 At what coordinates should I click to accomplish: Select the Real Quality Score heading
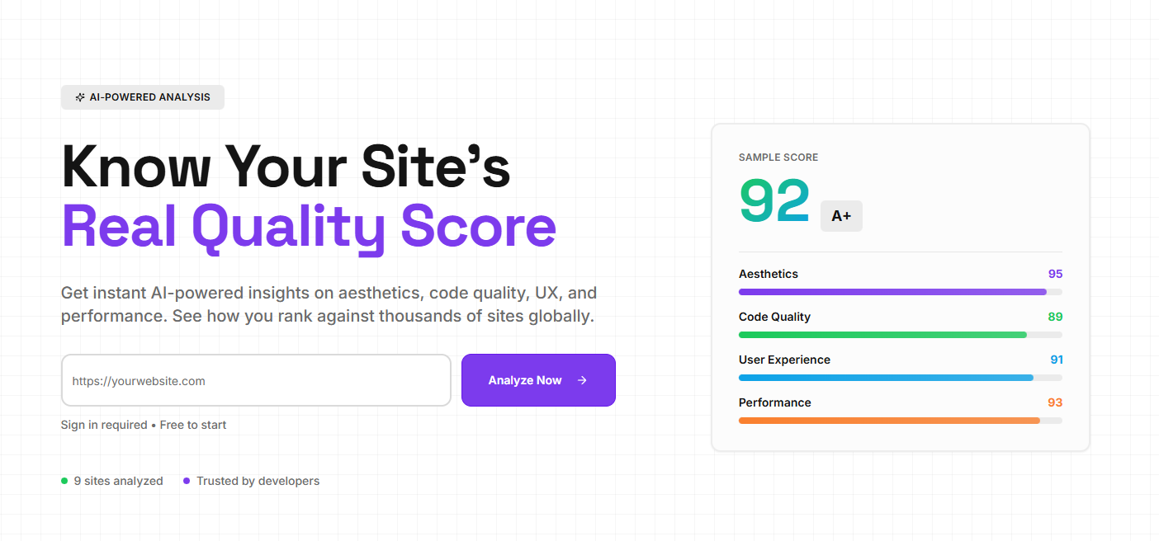tap(309, 226)
